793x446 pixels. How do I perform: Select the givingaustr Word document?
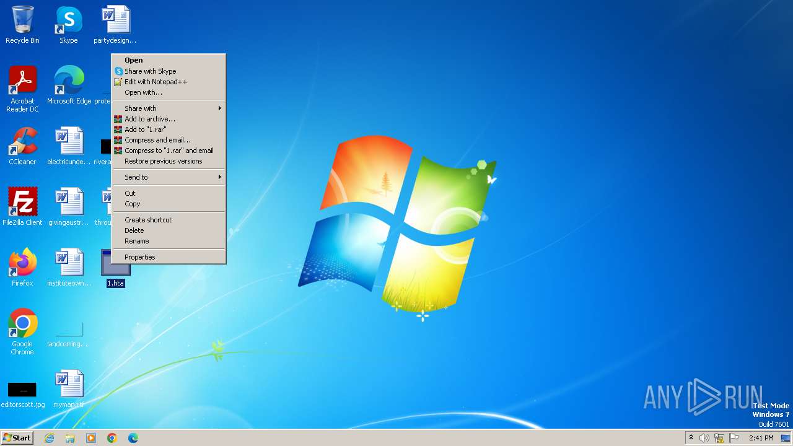(x=69, y=207)
